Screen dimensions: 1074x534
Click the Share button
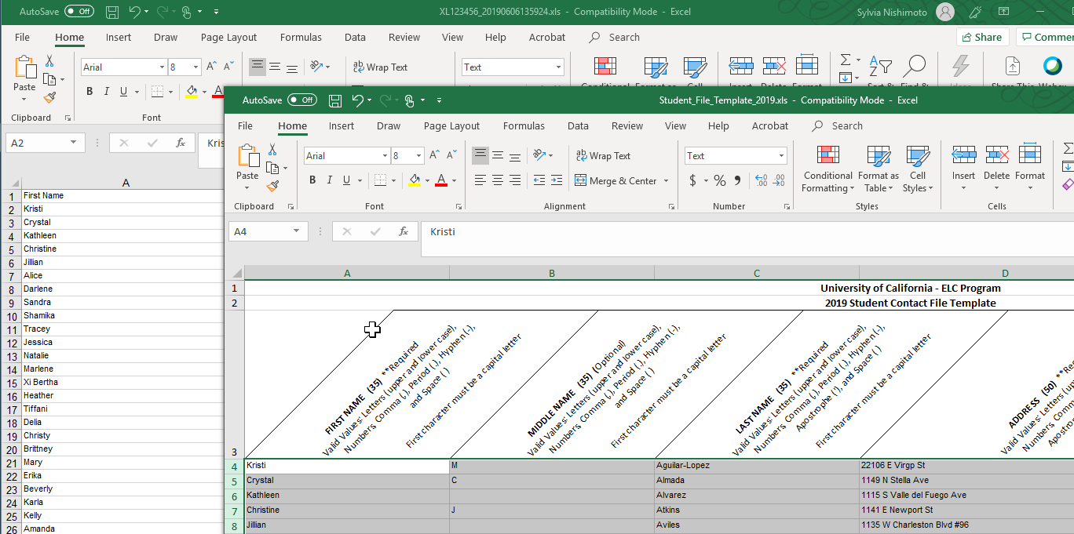coord(982,37)
